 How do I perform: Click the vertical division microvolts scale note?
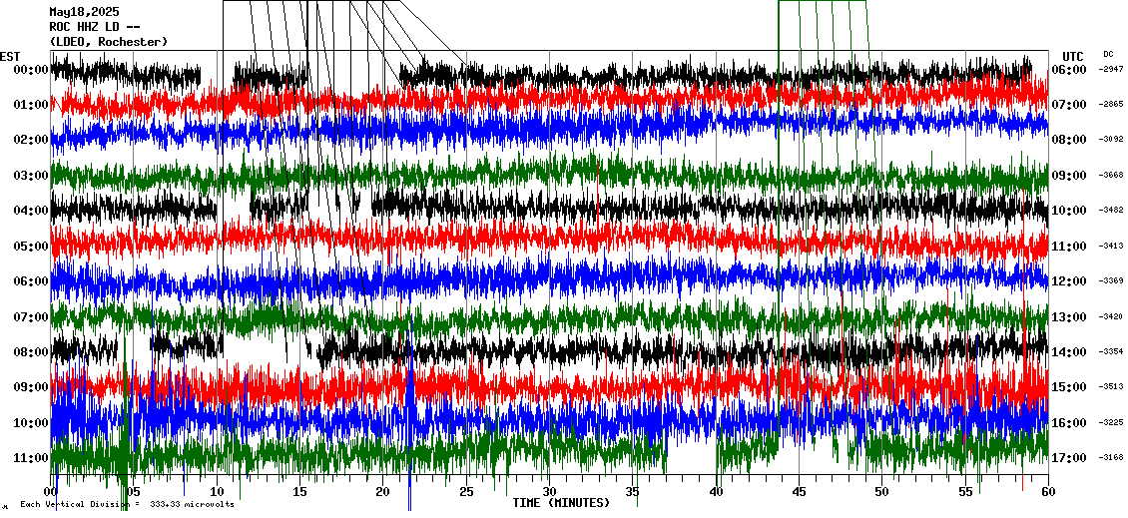127,504
